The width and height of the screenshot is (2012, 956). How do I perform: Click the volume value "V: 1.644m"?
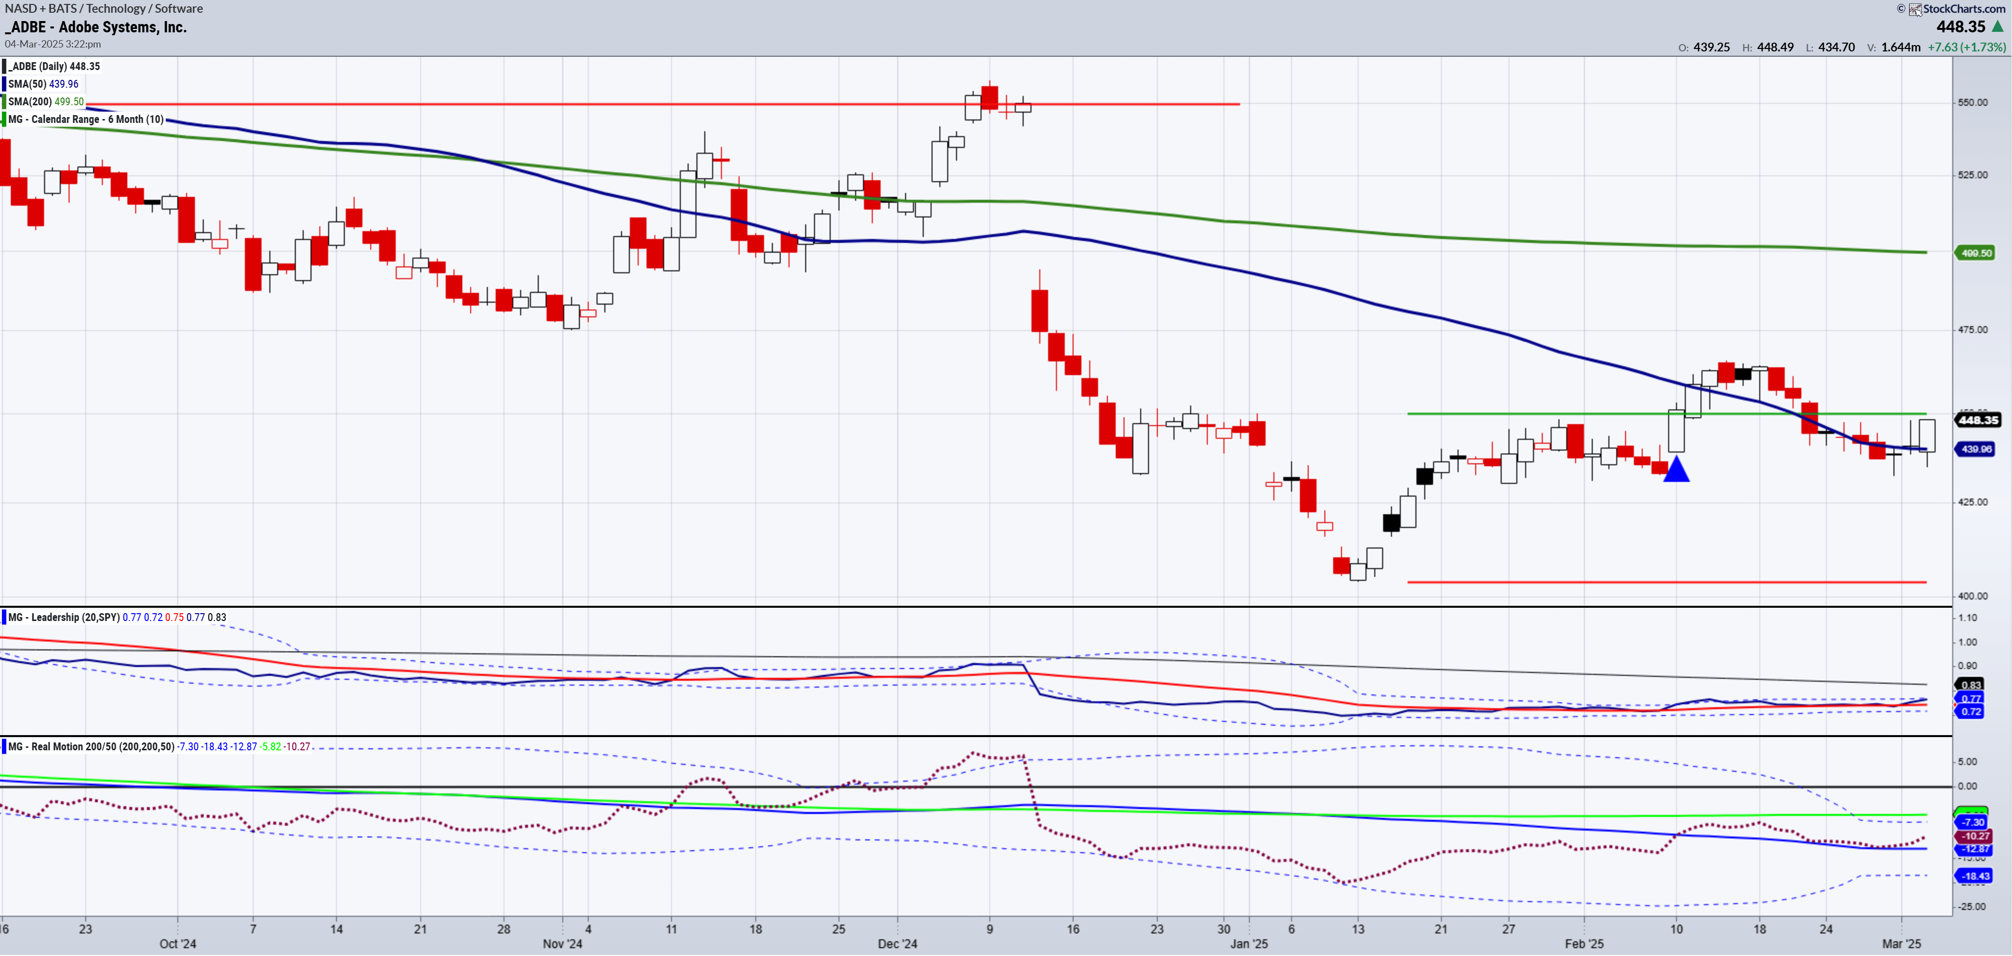[1893, 47]
